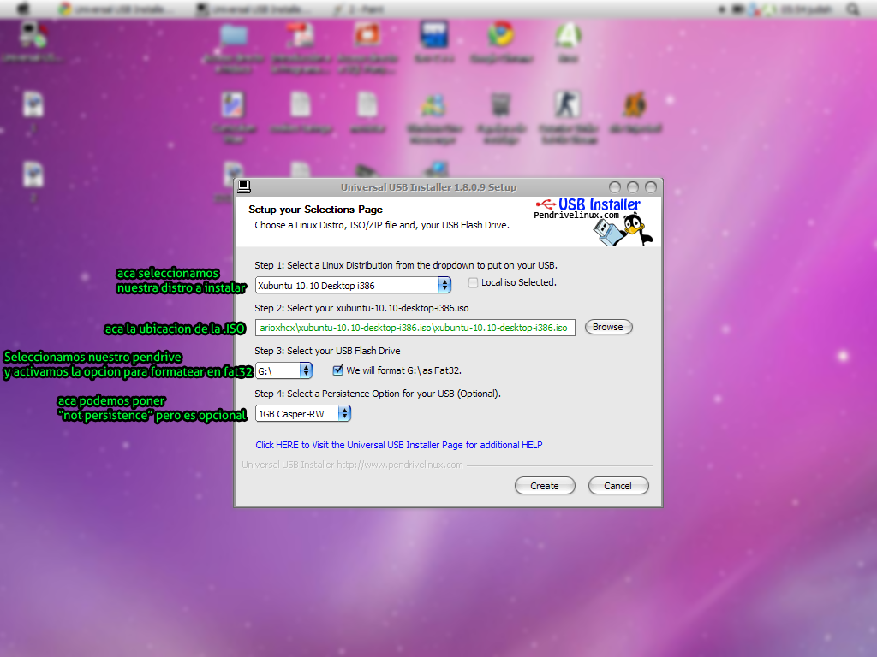Open the Linux distribution dropdown showing Xubuntu 10.10

click(x=353, y=286)
